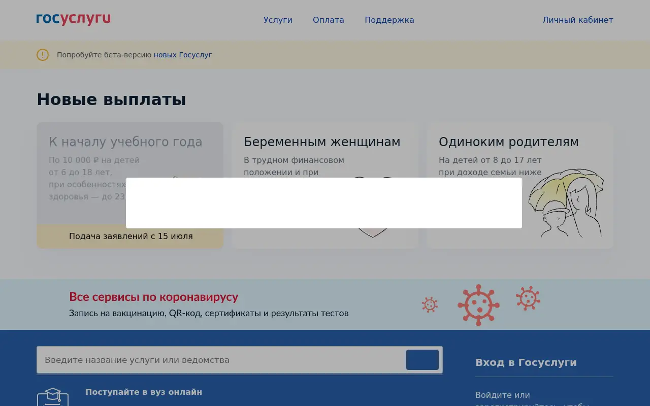Click the orange exclamation icon in the beta notice
Viewport: 650px width, 406px height.
[43, 55]
